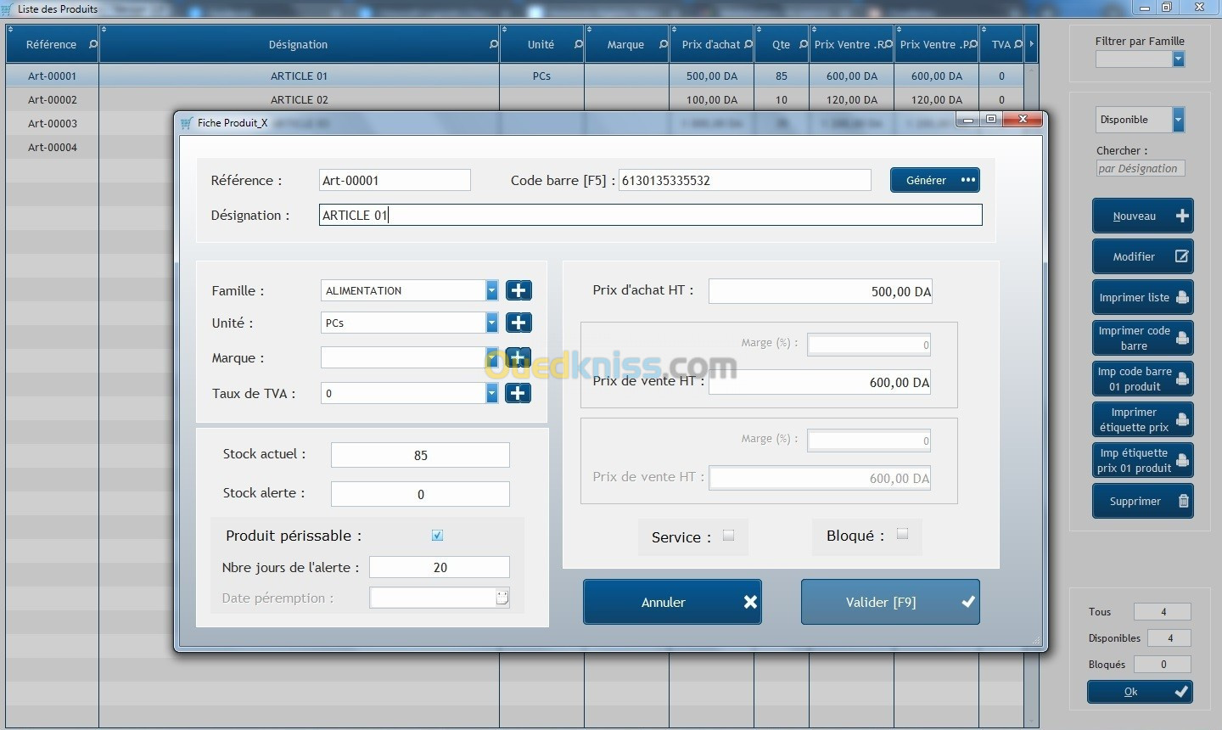Add a new Unité with the plus icon
1222x730 pixels.
[x=519, y=323]
